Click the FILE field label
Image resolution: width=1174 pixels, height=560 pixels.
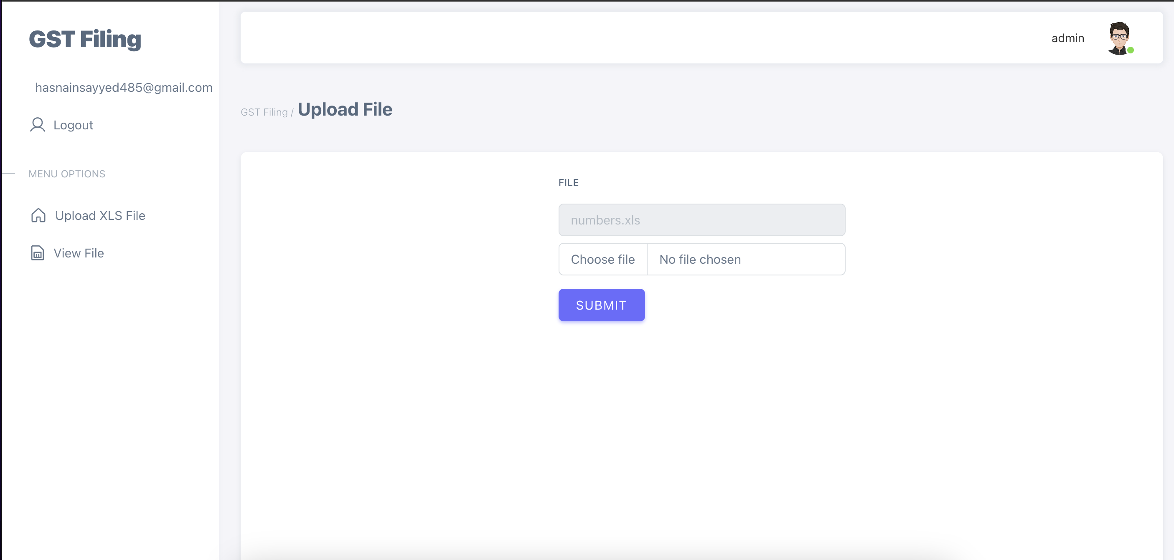[568, 183]
